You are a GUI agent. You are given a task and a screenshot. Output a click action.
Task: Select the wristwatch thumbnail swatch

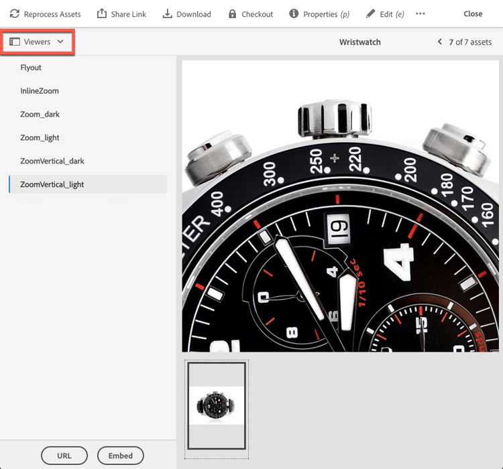pyautogui.click(x=217, y=406)
